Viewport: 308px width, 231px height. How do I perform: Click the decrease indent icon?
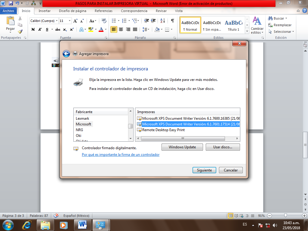(146, 21)
